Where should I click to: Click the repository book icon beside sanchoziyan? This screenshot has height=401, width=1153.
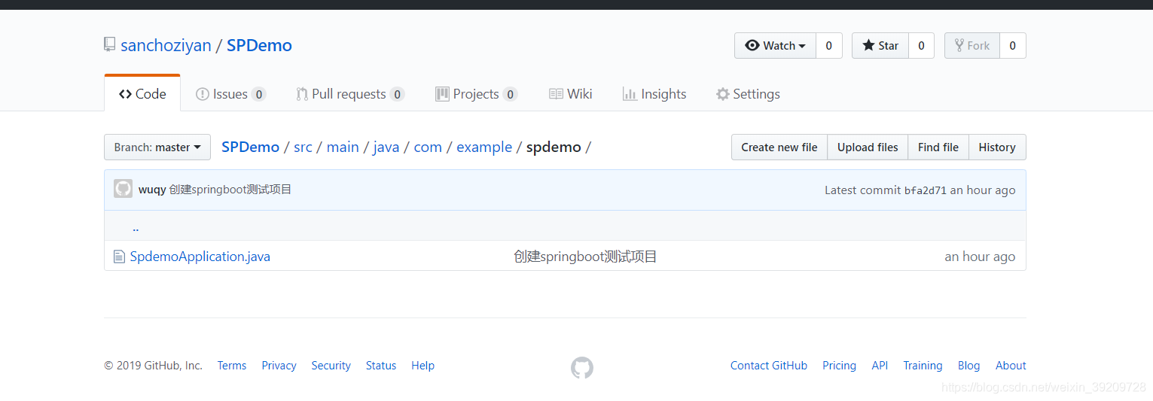(x=110, y=44)
